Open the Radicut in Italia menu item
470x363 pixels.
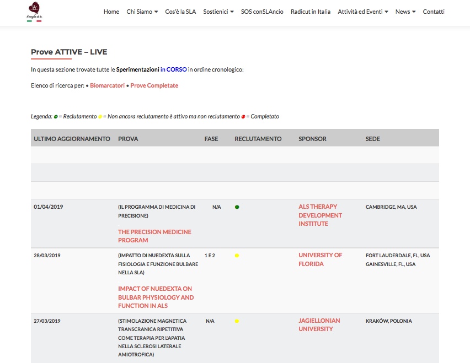click(x=311, y=12)
